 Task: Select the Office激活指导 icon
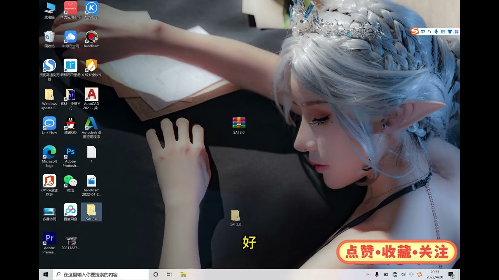tap(50, 185)
